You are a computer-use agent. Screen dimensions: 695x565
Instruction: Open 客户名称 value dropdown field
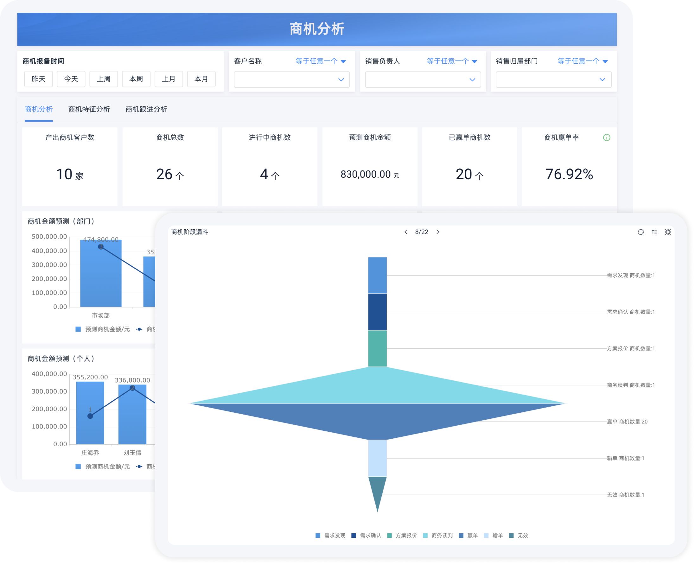[x=292, y=80]
